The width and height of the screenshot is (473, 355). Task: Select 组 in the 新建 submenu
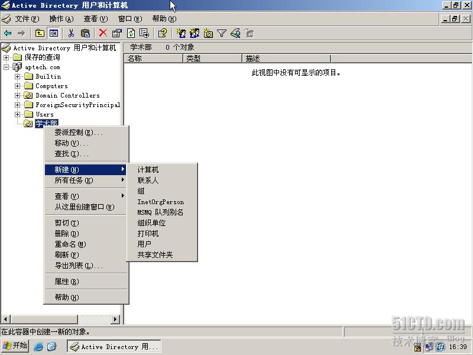[x=162, y=191]
